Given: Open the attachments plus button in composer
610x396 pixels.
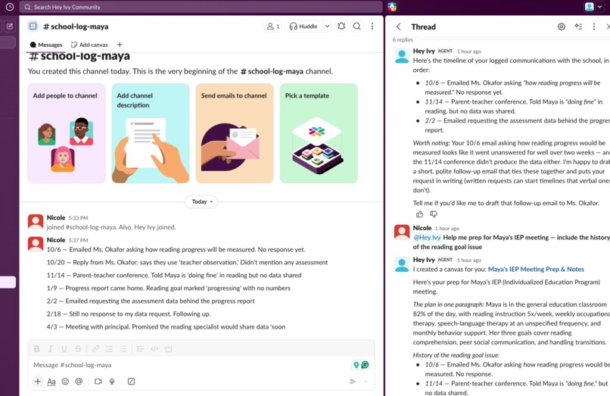Looking at the screenshot, I should [x=37, y=382].
